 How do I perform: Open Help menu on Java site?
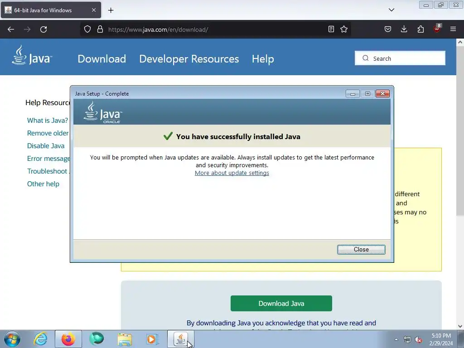tap(263, 59)
